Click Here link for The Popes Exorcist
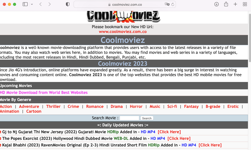The image size is (251, 150). click(179, 138)
